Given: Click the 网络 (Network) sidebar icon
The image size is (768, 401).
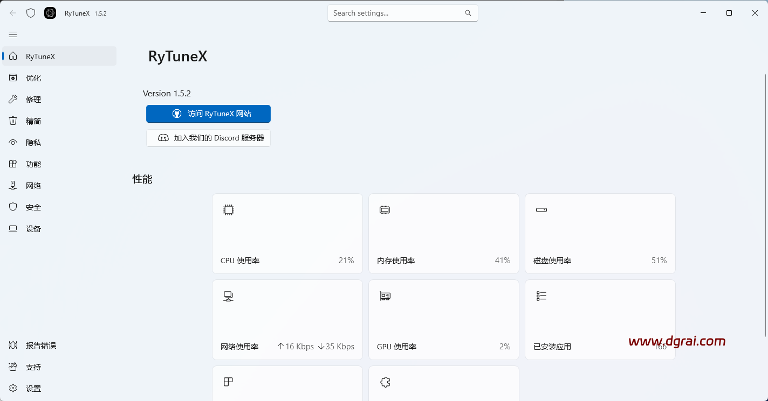Looking at the screenshot, I should click(x=13, y=185).
